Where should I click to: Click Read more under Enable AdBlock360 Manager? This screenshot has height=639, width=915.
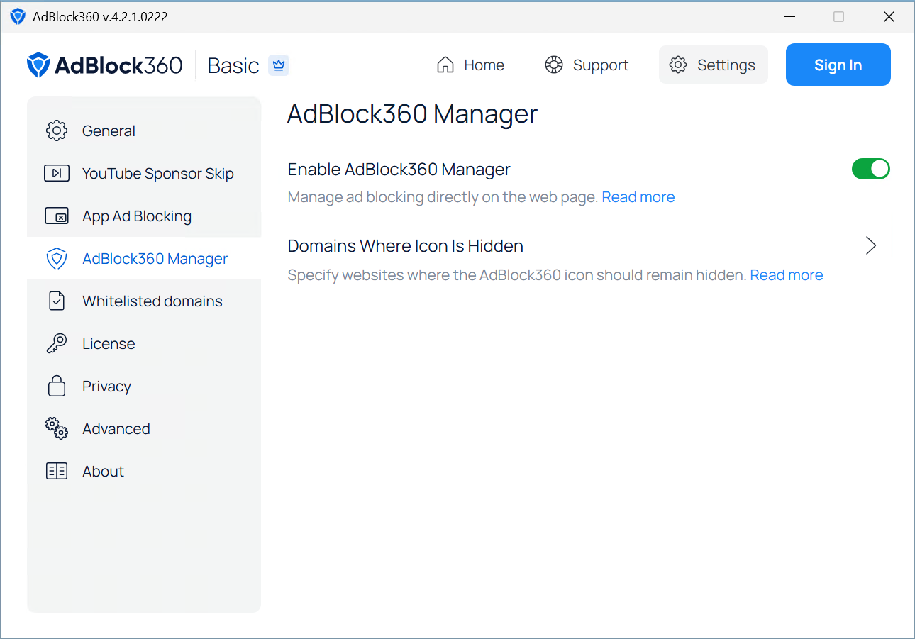tap(638, 197)
